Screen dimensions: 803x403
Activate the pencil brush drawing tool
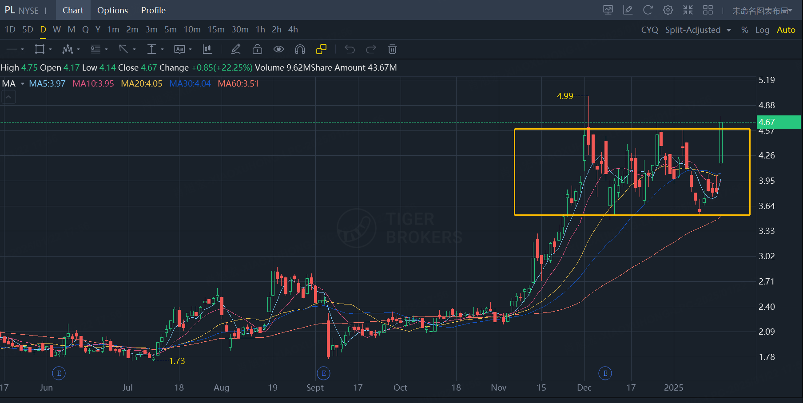[236, 49]
